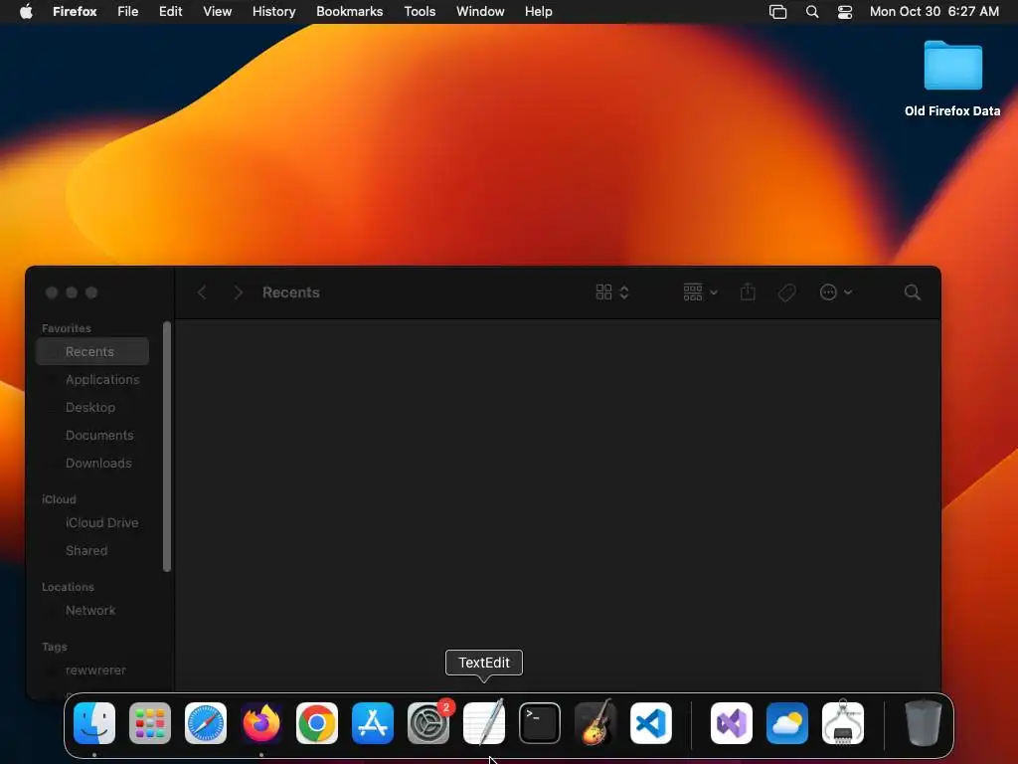1018x764 pixels.
Task: Open the Firefox application menu
Action: (x=75, y=12)
